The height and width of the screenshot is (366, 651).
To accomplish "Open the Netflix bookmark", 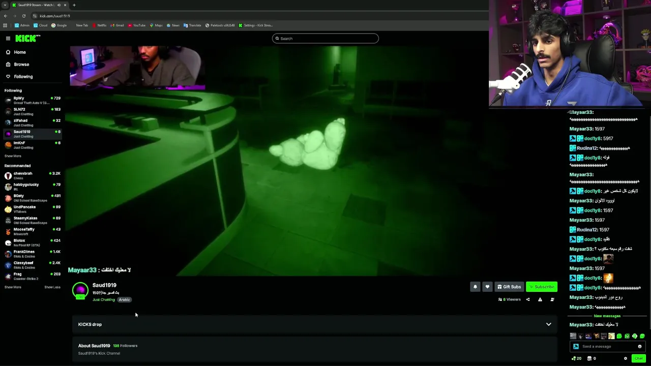I will [x=99, y=25].
